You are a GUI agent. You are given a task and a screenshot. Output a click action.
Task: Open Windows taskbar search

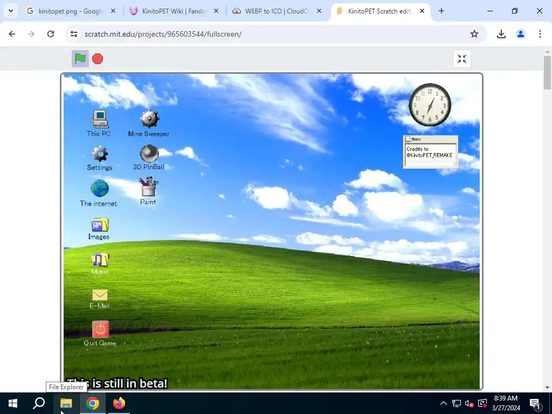(39, 403)
